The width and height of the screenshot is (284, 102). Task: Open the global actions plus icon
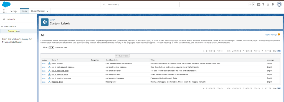pyautogui.click(x=259, y=5)
